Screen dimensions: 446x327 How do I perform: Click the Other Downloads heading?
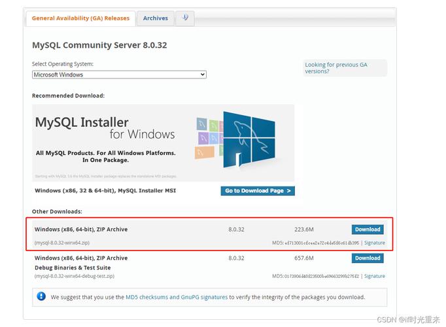pos(57,211)
